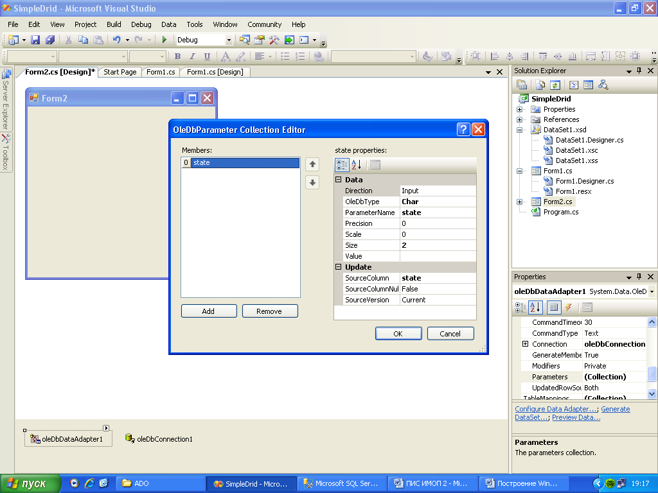Click the Remove button
Screen dimensions: 658x493
click(270, 311)
